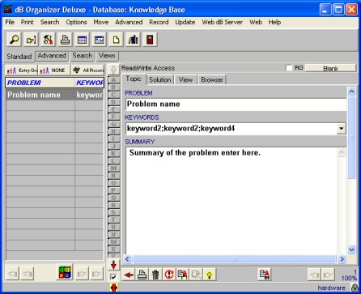Open the books library icon
This screenshot has height=294, width=361.
[x=133, y=40]
